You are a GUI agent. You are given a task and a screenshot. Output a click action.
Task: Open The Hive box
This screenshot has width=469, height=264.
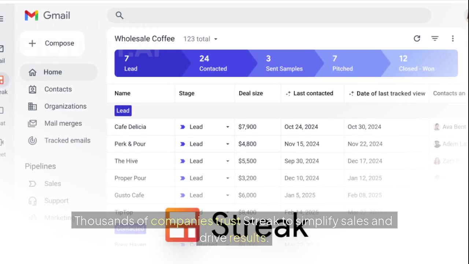(x=126, y=161)
